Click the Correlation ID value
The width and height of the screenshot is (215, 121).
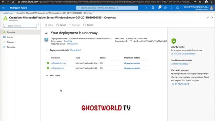[148, 41]
